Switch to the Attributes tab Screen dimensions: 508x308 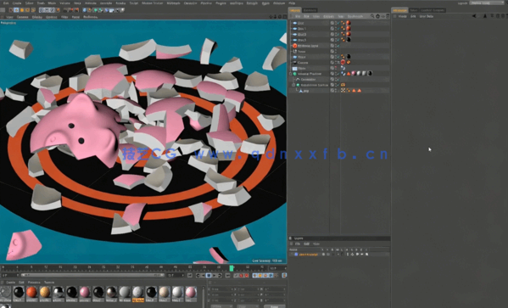[399, 10]
